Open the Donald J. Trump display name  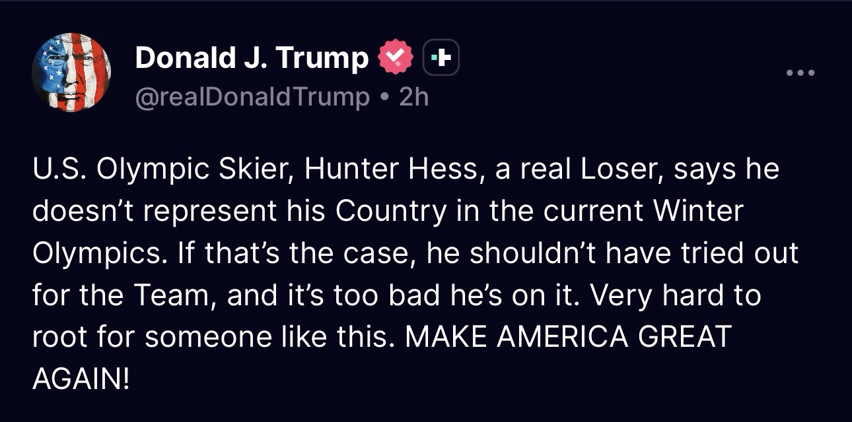(252, 59)
